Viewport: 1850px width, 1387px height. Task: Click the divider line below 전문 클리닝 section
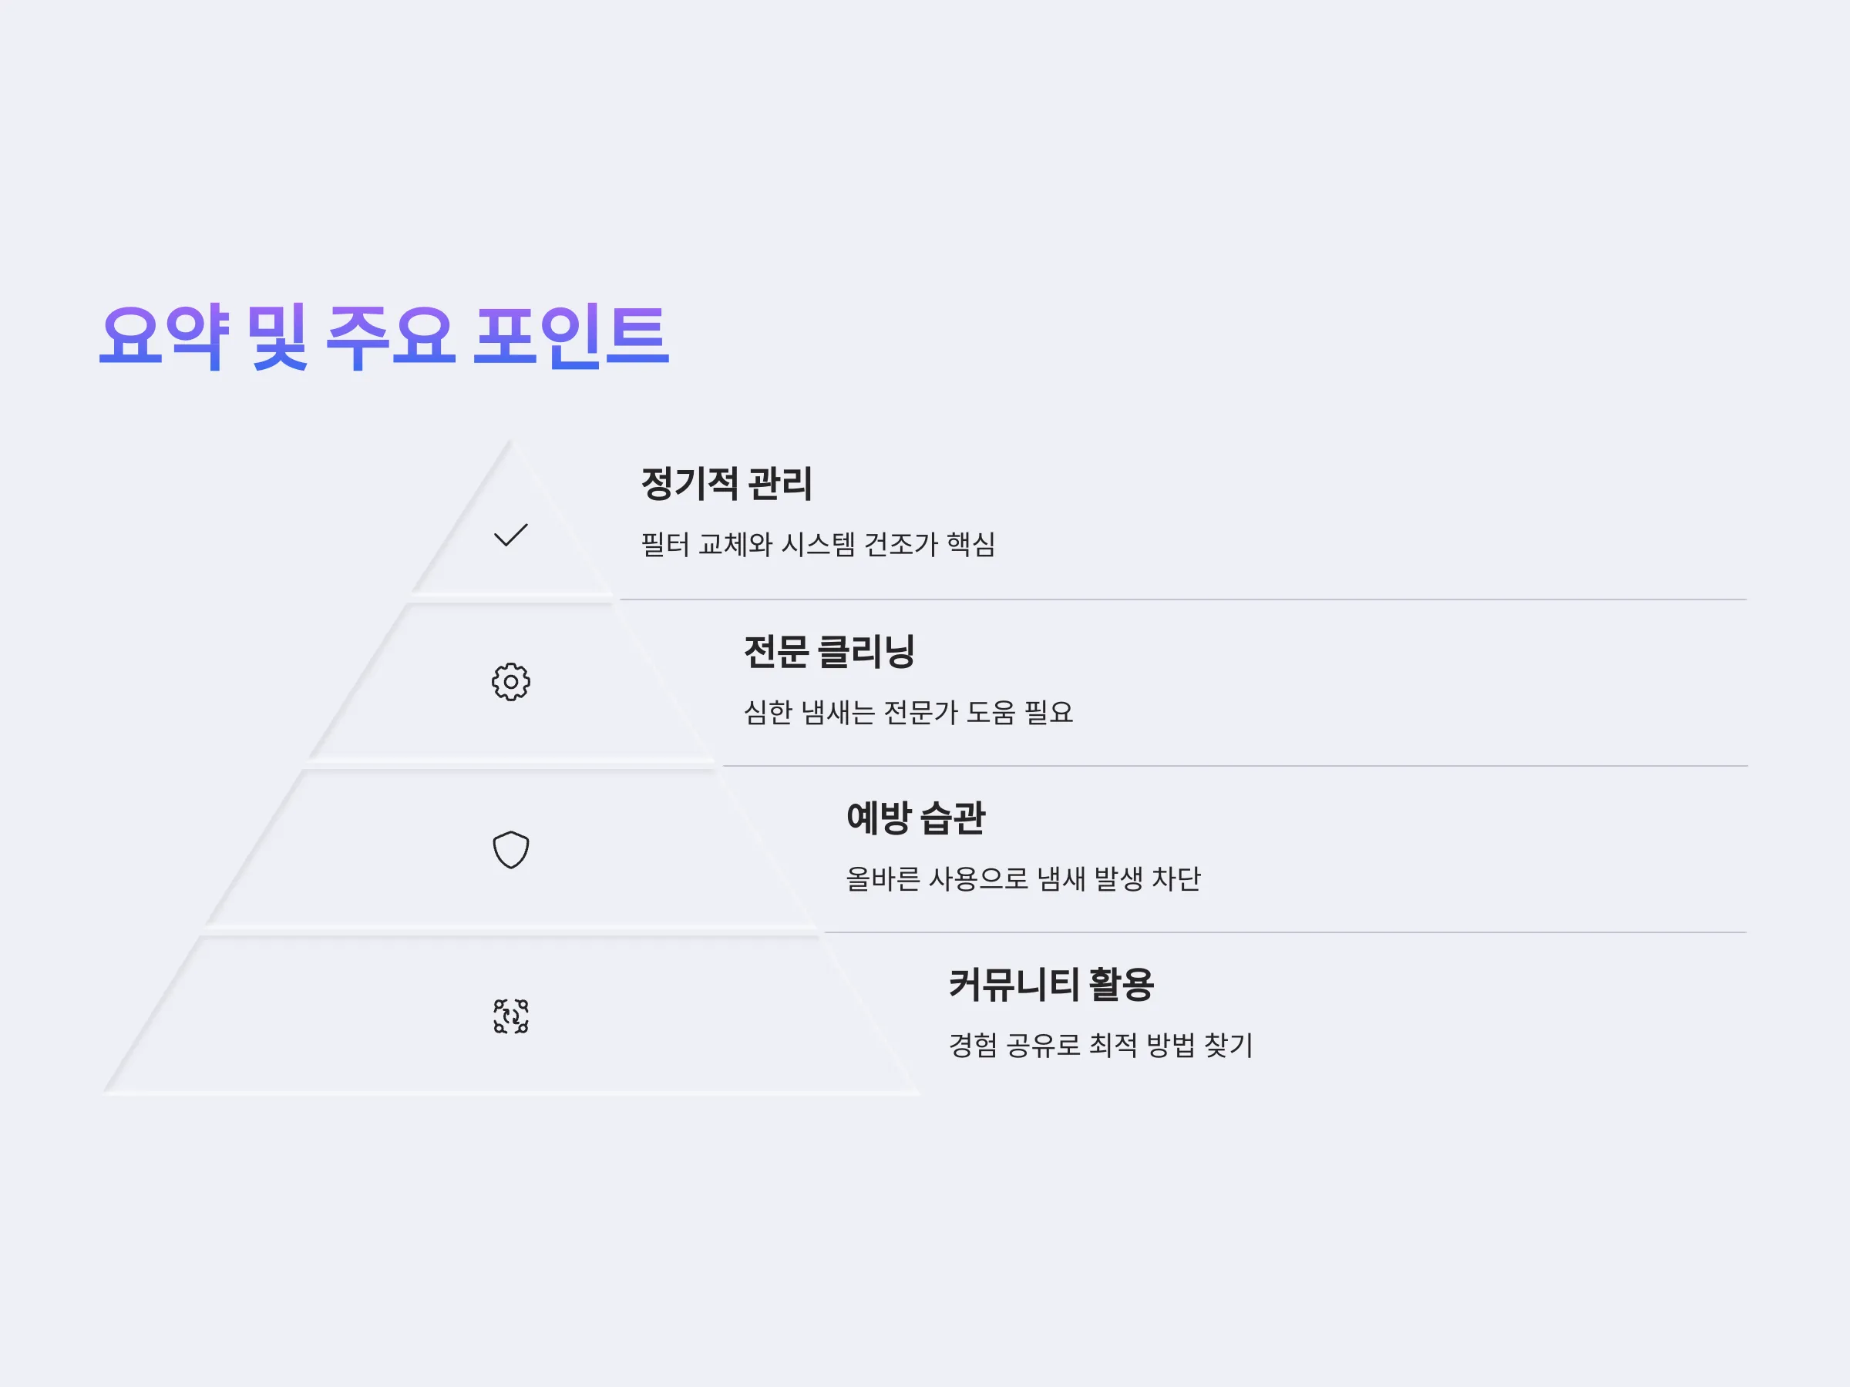point(1234,766)
